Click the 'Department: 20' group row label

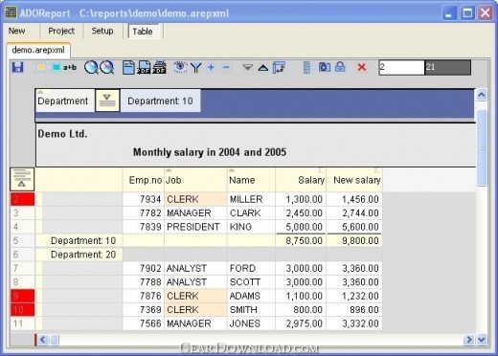coord(83,255)
